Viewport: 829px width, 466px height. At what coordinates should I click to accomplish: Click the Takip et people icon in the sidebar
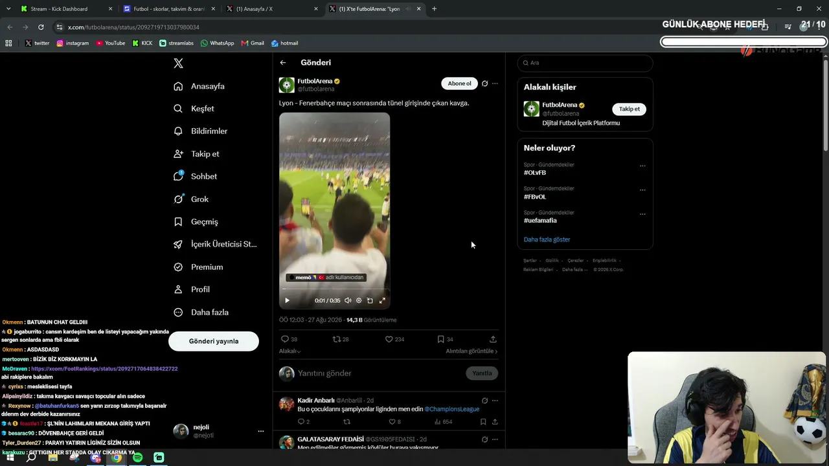(178, 154)
